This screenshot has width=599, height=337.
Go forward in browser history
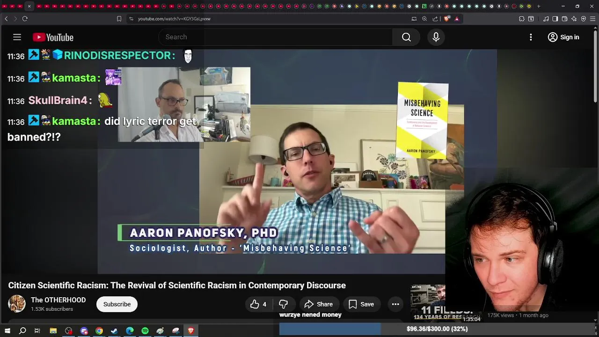point(15,19)
